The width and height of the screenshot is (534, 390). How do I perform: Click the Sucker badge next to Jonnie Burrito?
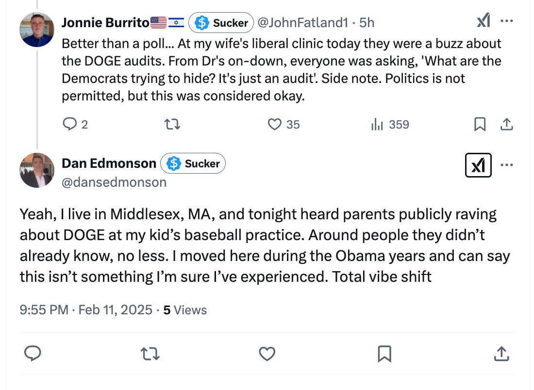[x=221, y=22]
